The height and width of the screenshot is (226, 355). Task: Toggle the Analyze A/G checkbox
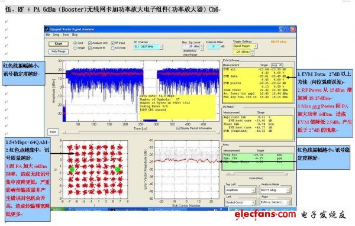90,43
